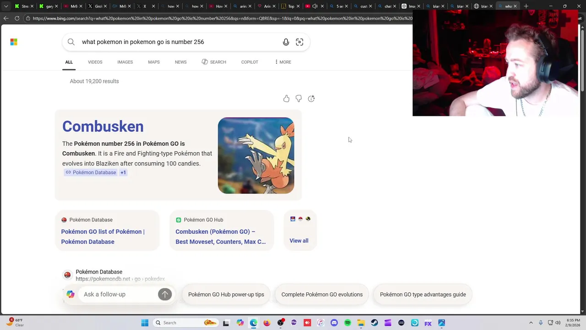
Task: Click the Combusken heading
Action: click(103, 126)
